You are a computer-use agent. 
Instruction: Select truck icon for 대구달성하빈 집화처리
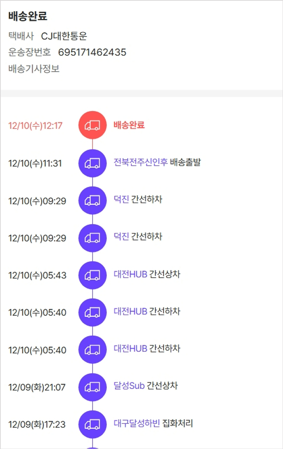click(92, 424)
